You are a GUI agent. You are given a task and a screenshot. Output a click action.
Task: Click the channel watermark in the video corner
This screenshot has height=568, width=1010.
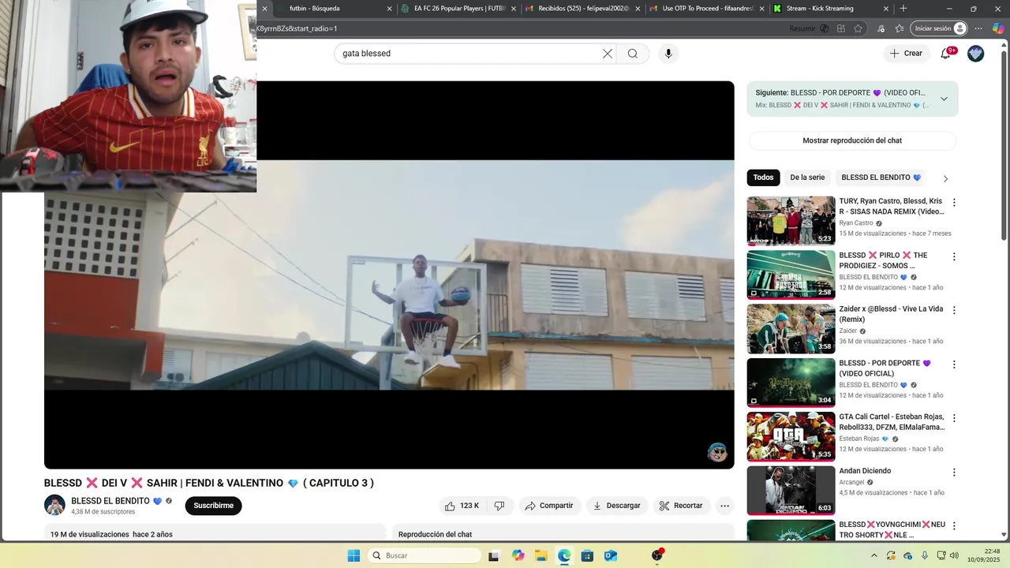click(717, 452)
